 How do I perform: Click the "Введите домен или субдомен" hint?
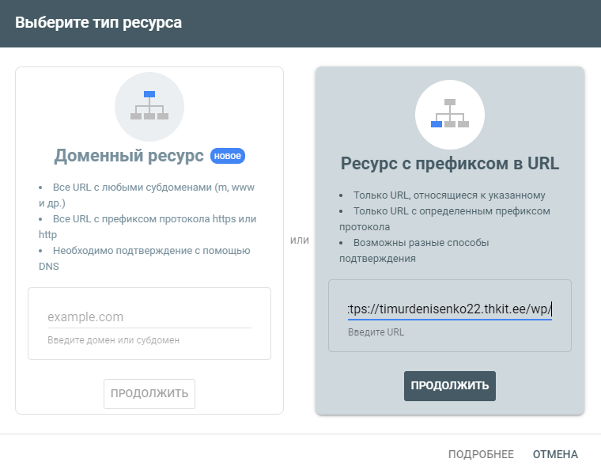113,340
